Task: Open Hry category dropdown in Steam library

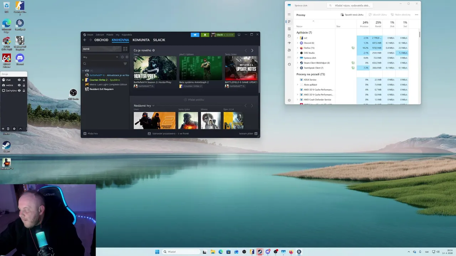Action: (x=100, y=57)
